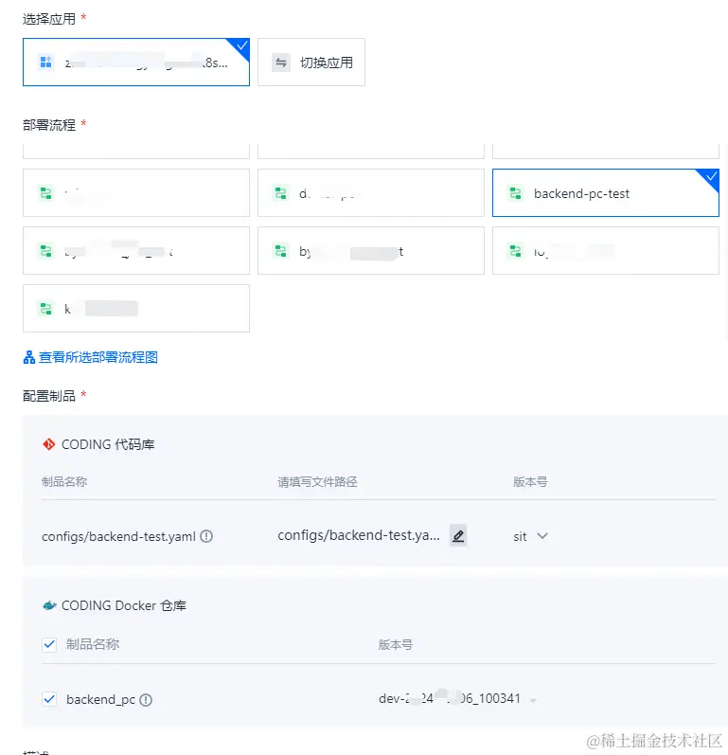Open the sit version dropdown

[x=530, y=536]
